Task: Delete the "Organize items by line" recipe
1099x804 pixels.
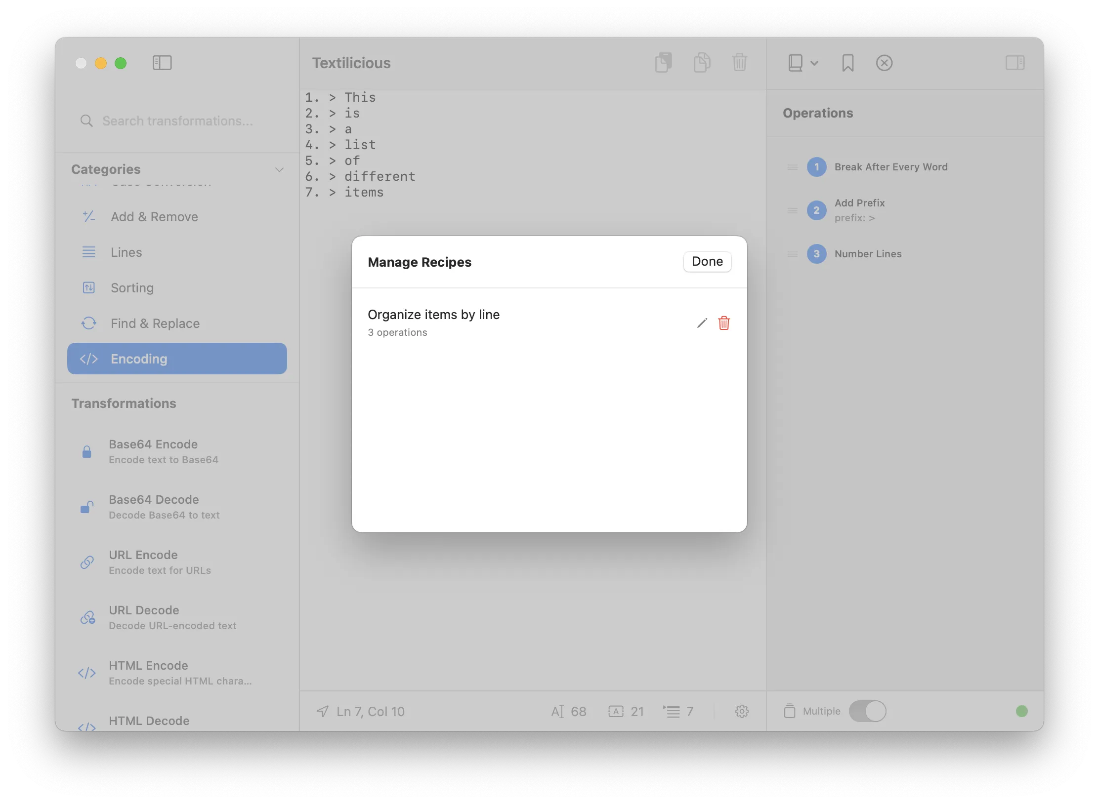Action: click(723, 323)
